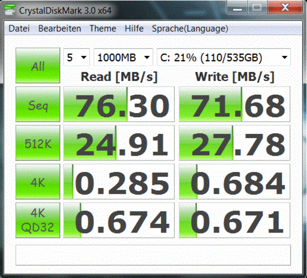Start the Seq benchmark test
The height and width of the screenshot is (278, 307).
[x=38, y=104]
